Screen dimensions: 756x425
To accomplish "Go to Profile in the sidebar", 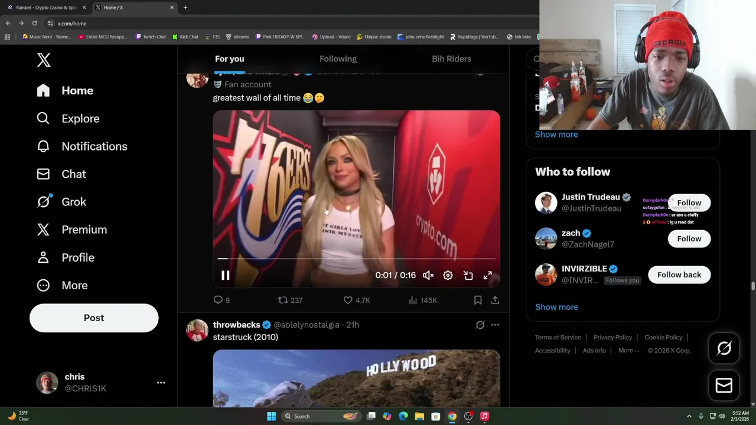I will (x=65, y=257).
